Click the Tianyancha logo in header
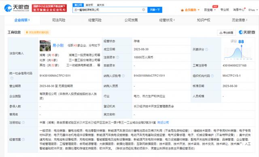Viewport: 259px width, 157px height. [x=17, y=8]
